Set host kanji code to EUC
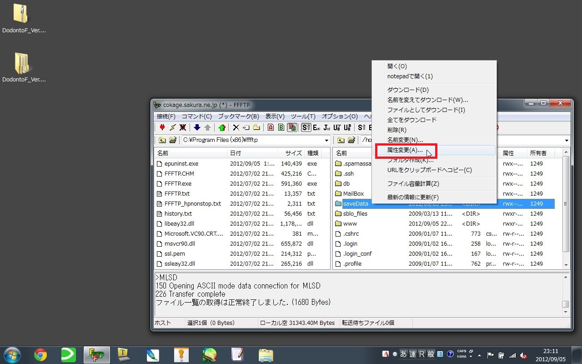Screen dimensions: 582x364 point(316,127)
